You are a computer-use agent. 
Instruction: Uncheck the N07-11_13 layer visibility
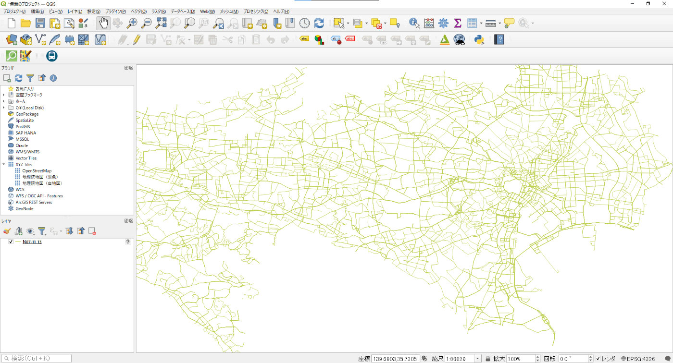[x=11, y=242]
